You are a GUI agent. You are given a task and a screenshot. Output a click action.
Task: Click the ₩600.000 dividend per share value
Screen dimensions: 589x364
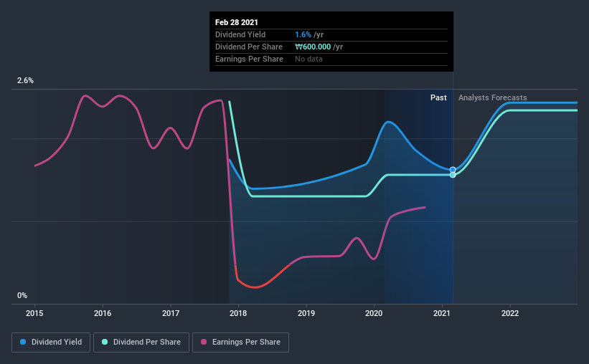coord(313,47)
